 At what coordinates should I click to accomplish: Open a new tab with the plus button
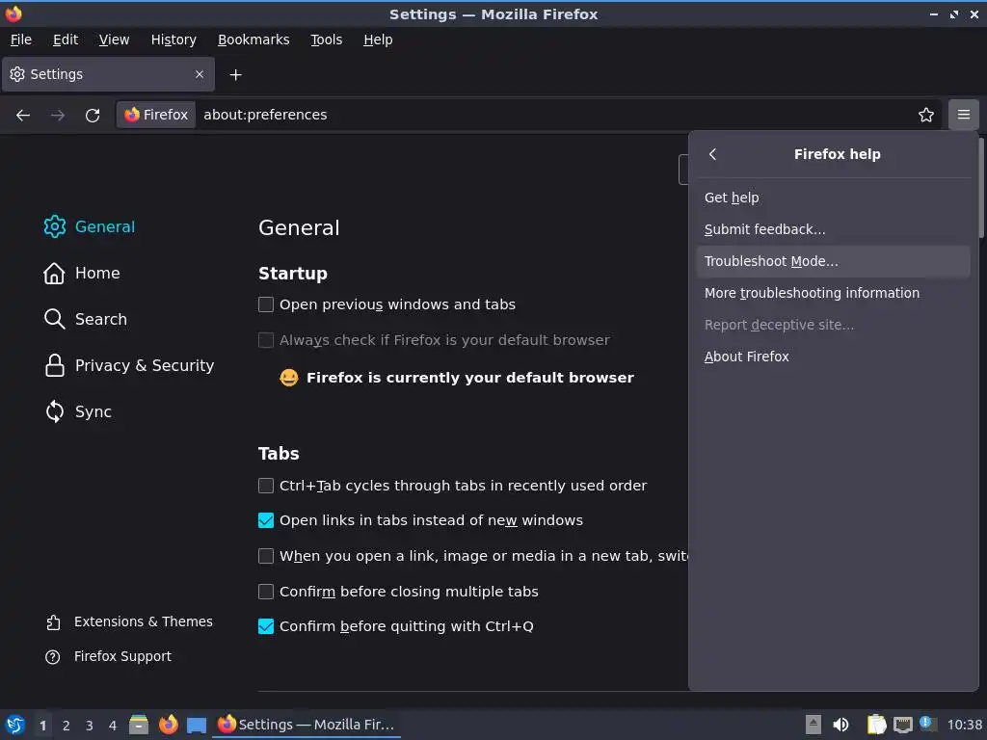(x=235, y=75)
